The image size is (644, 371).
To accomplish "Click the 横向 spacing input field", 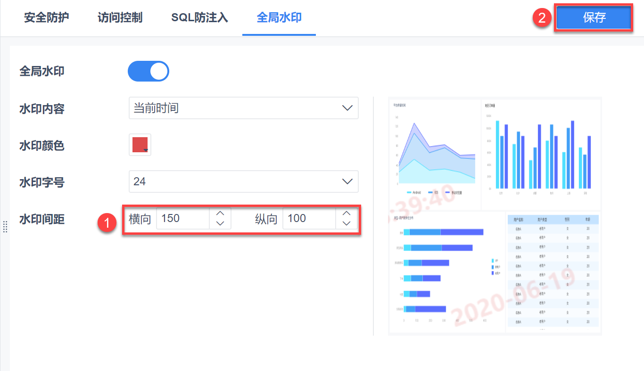I will coord(182,219).
